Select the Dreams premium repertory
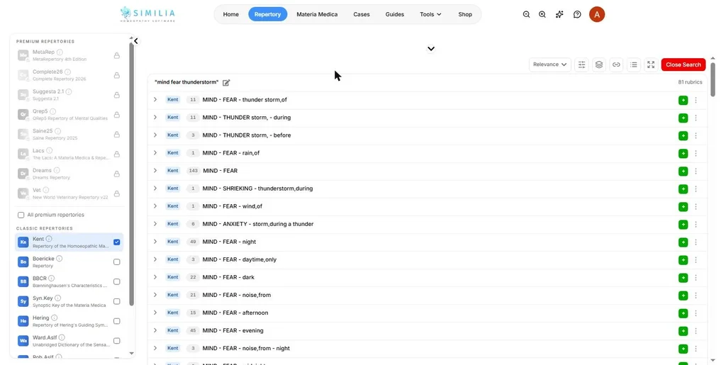 point(69,174)
